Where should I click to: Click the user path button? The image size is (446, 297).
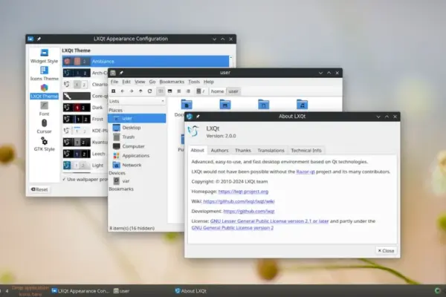pos(233,91)
